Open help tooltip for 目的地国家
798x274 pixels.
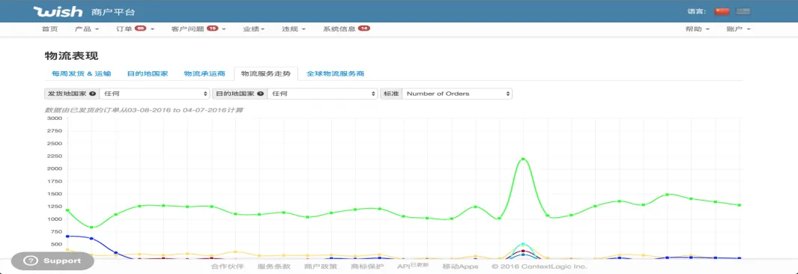click(261, 94)
